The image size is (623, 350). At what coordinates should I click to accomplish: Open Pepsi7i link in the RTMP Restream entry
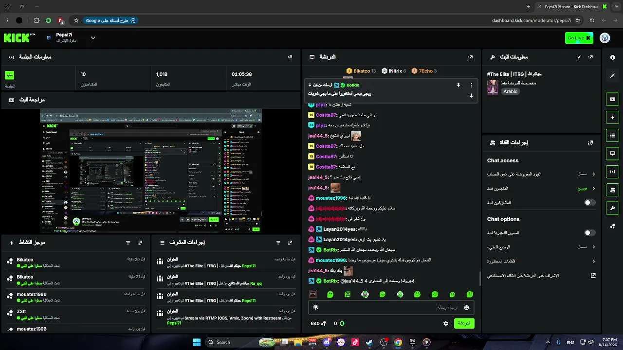[174, 323]
